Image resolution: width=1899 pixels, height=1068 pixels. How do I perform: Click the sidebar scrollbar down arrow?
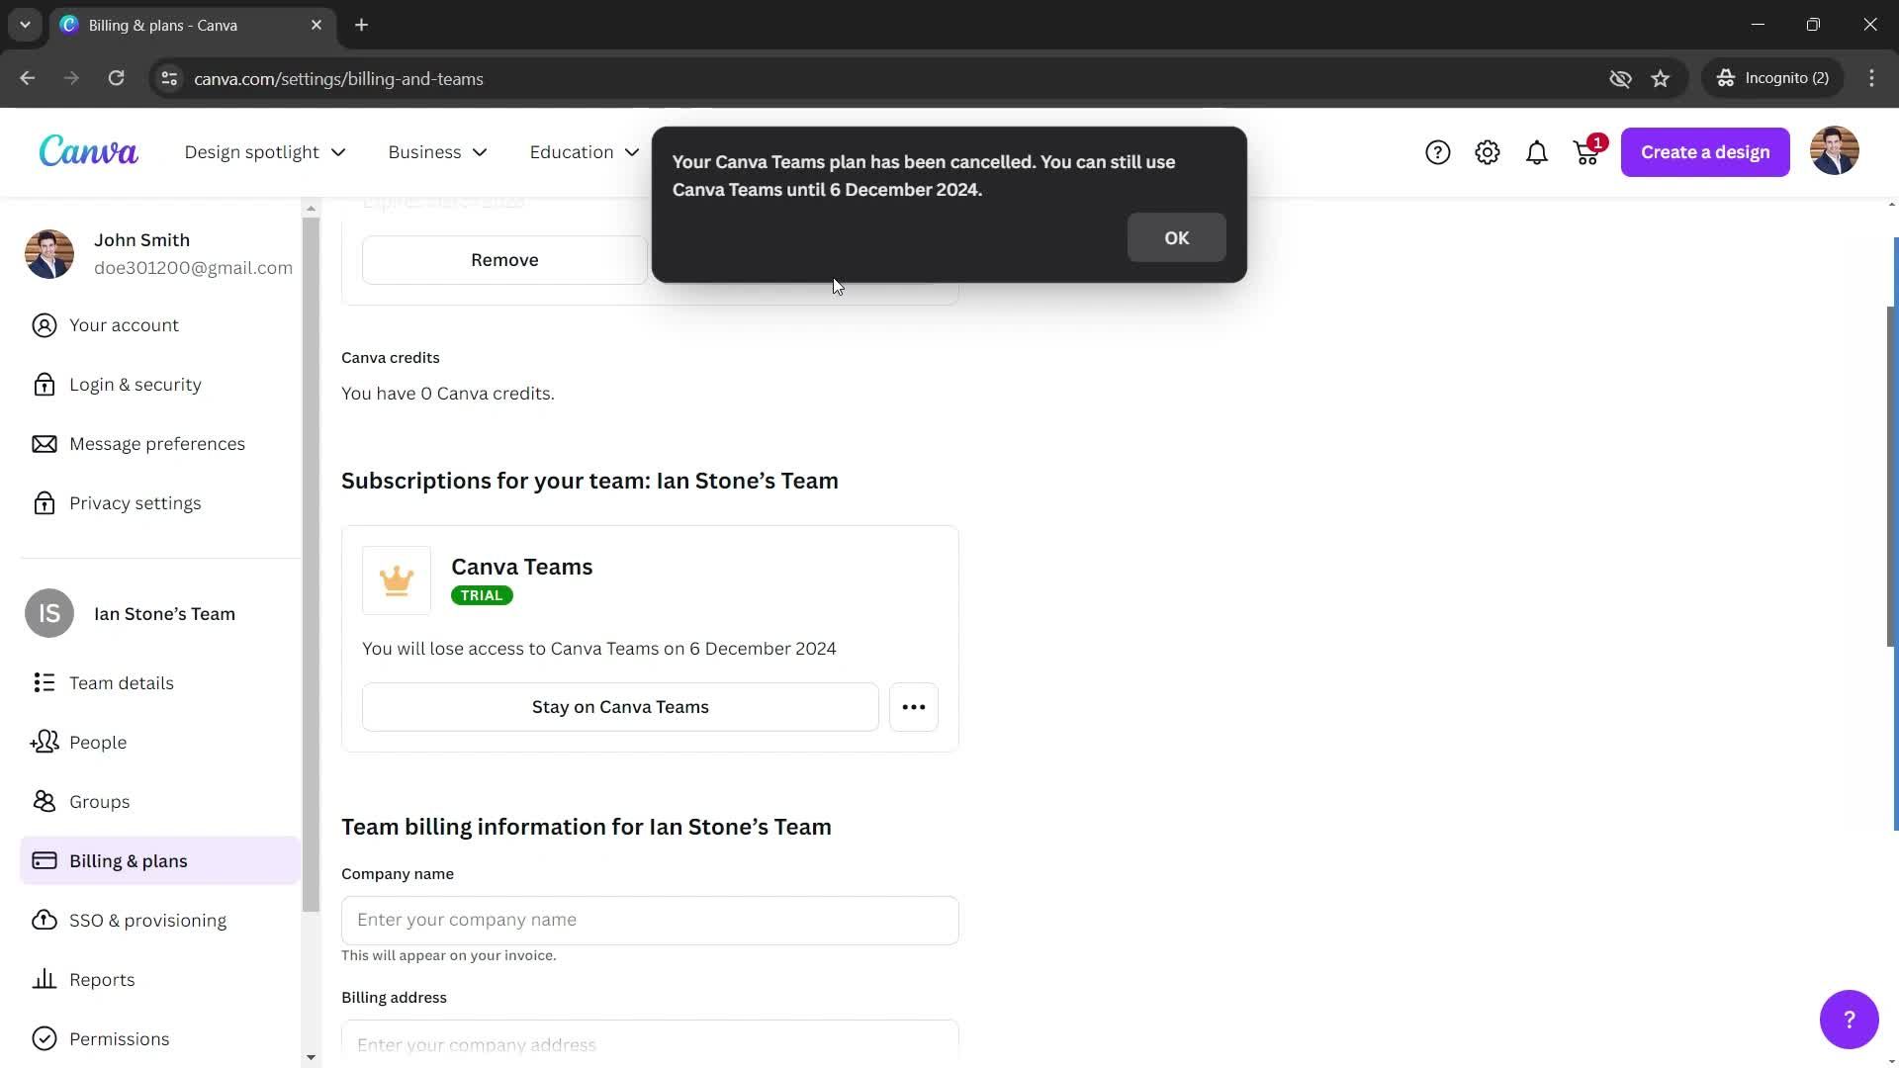311,1057
